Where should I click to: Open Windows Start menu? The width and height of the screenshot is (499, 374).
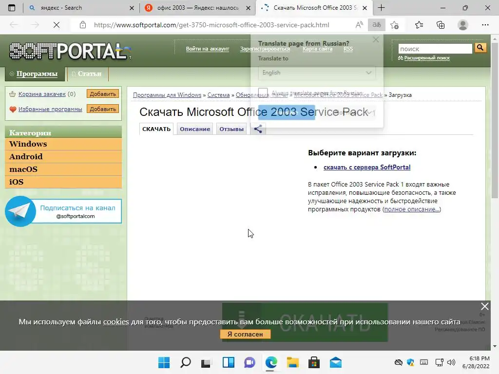(164, 362)
